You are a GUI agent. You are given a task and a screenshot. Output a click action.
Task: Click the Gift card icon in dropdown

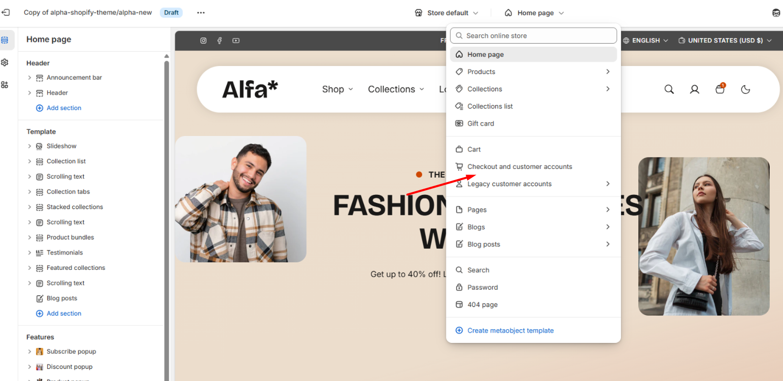click(459, 123)
